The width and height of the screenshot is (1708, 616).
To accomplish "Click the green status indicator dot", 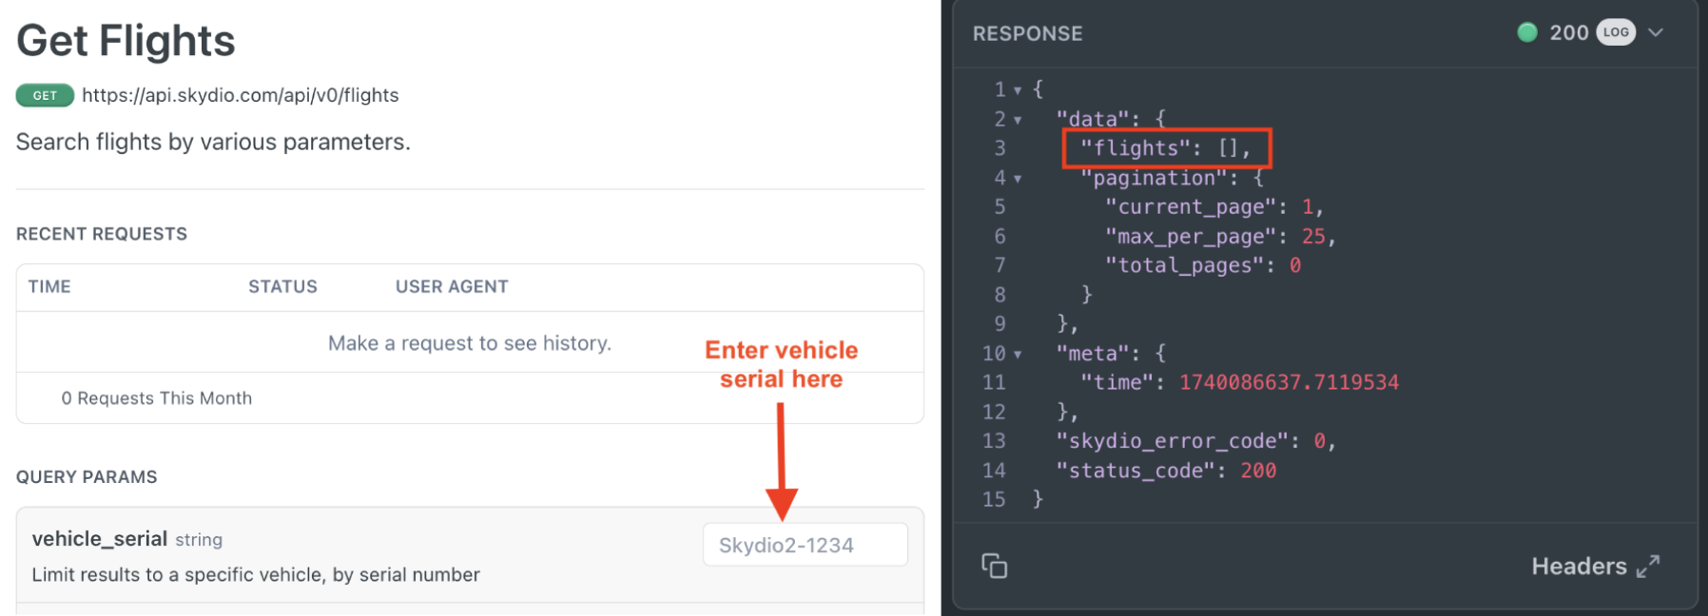I will click(x=1527, y=32).
